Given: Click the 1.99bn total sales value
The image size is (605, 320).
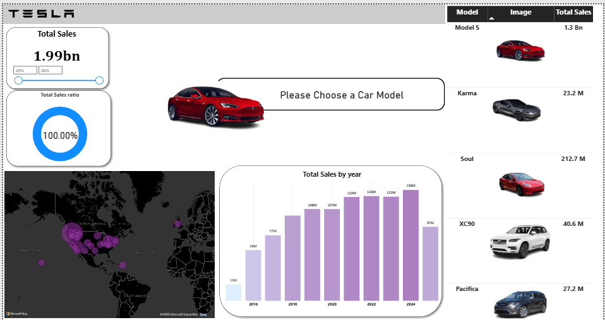Looking at the screenshot, I should [x=57, y=56].
